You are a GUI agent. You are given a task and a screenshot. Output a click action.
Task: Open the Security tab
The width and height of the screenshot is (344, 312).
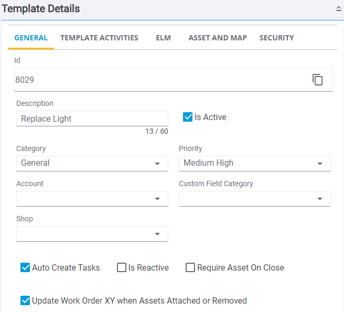coord(276,38)
